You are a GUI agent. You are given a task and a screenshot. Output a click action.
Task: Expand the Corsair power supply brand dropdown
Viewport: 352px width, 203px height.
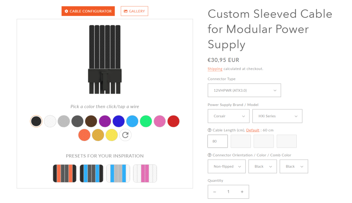tap(228, 116)
